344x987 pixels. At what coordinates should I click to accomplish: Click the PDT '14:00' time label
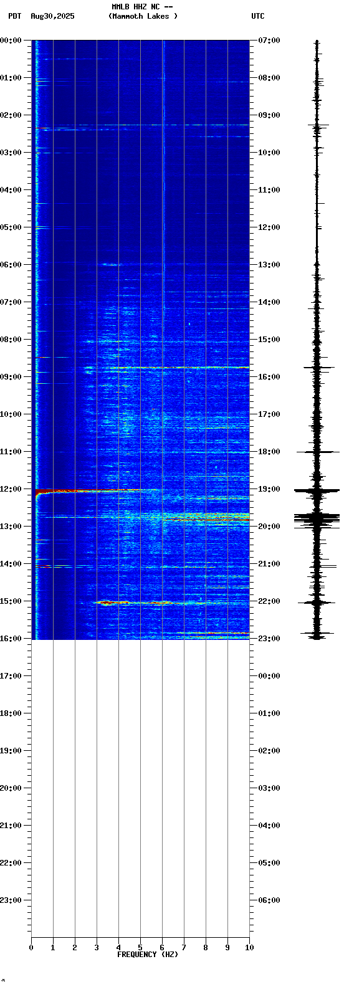11,564
